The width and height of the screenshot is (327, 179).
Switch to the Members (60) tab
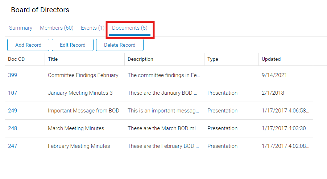[x=57, y=28]
